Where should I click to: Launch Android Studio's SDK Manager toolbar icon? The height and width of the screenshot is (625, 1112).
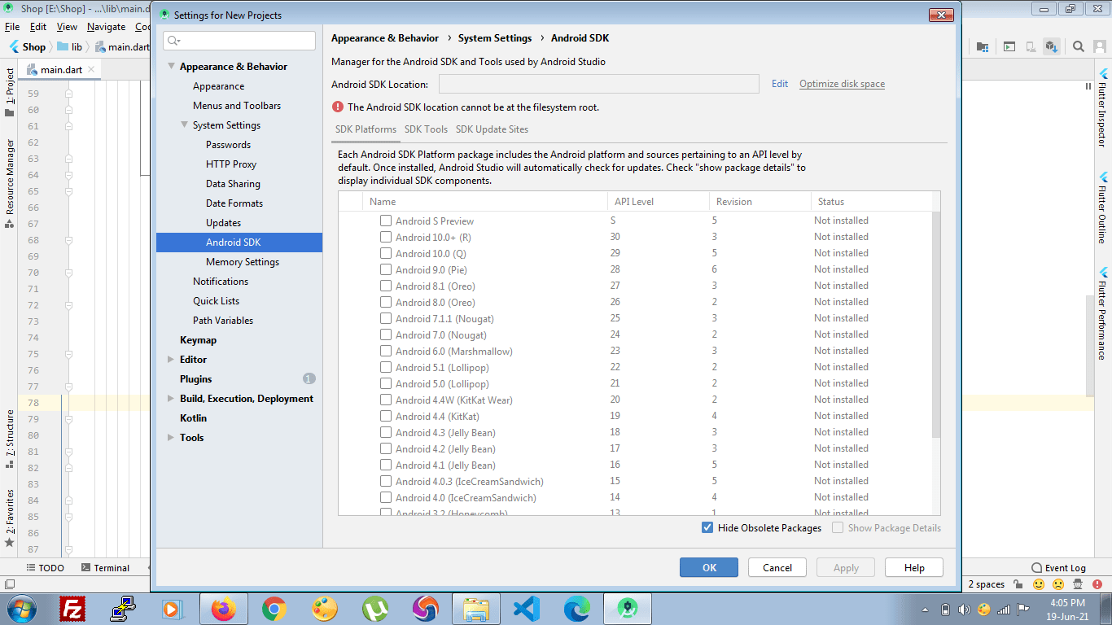pos(1052,46)
